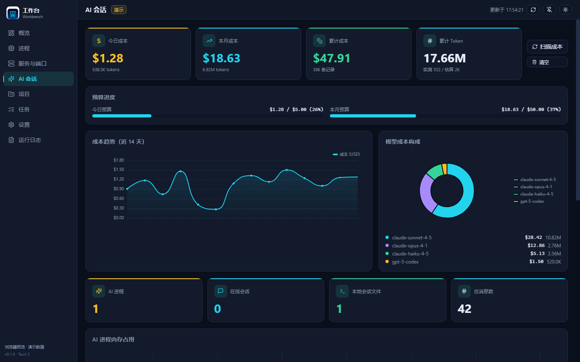The image size is (580, 362).
Task: Click the 演示 badge next to the title
Action: 119,10
